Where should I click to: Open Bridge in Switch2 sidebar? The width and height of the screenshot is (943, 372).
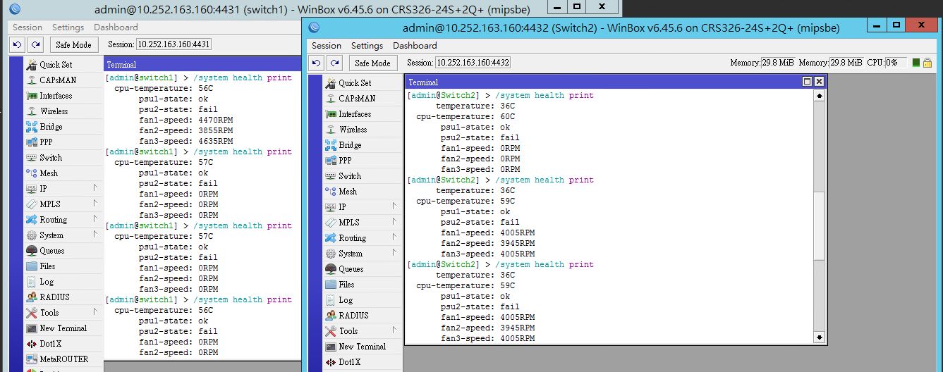click(x=362, y=145)
